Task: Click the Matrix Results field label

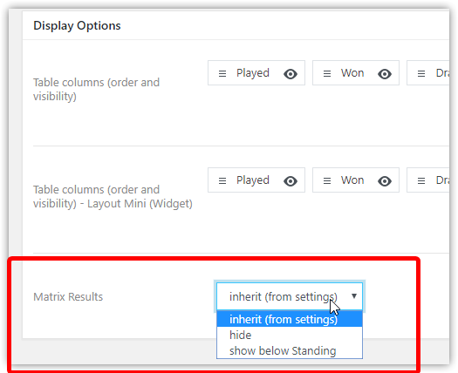Action: (x=68, y=297)
